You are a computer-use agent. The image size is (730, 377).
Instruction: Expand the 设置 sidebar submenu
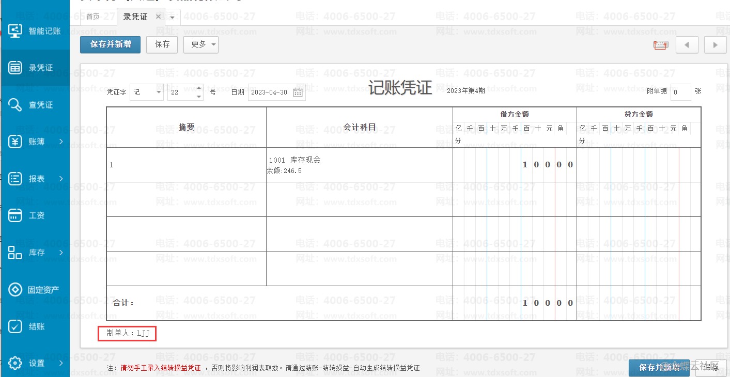coord(61,363)
